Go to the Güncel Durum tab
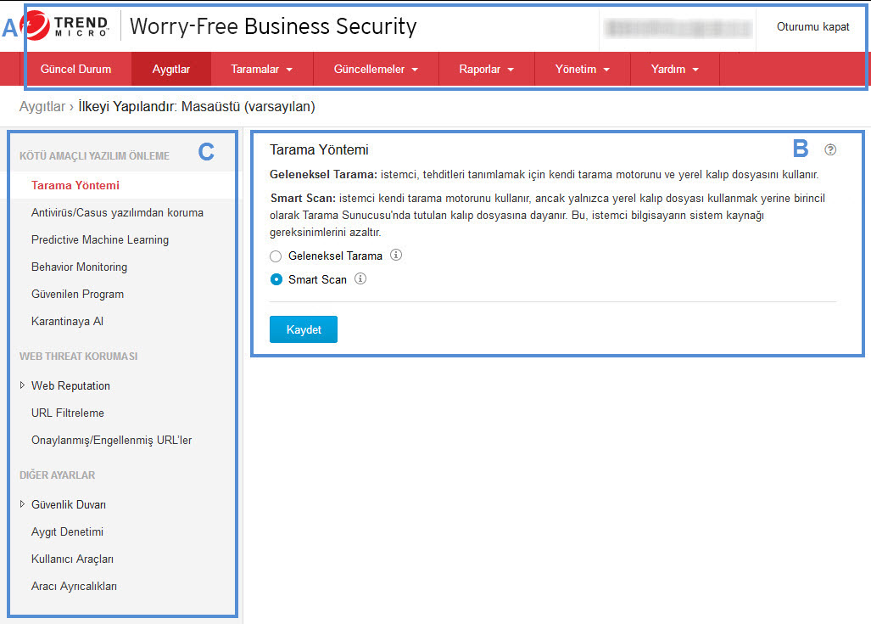Screen dimensions: 871x624 click(x=75, y=70)
